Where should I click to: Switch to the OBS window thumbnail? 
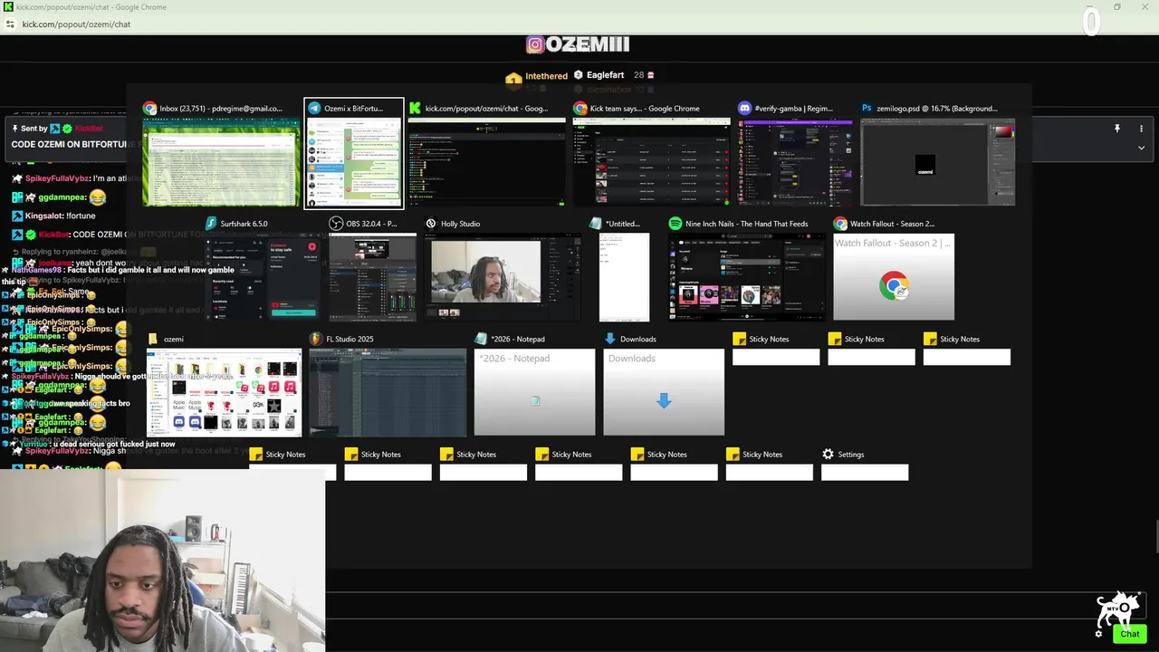372,277
